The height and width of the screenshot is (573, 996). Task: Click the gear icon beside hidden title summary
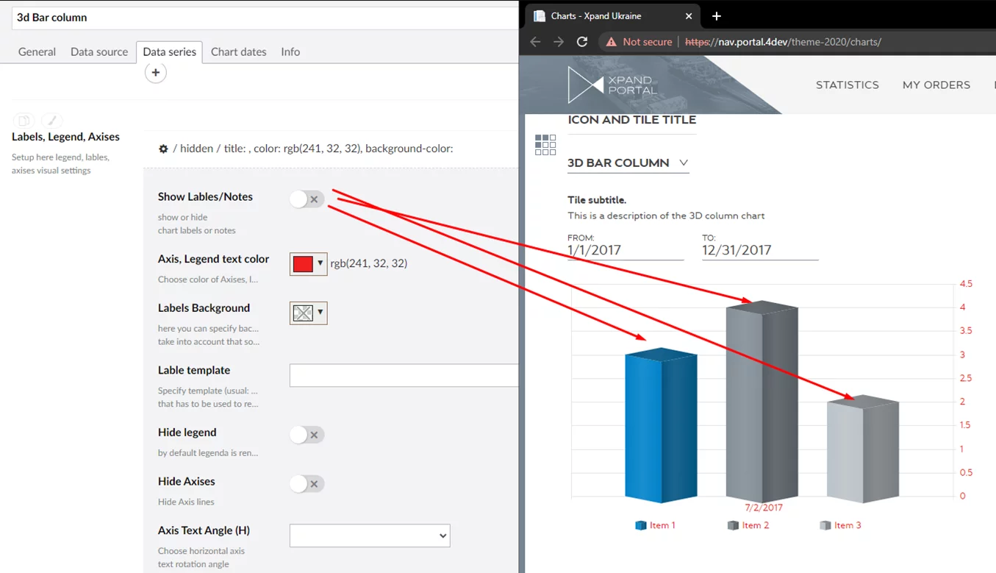(x=163, y=149)
